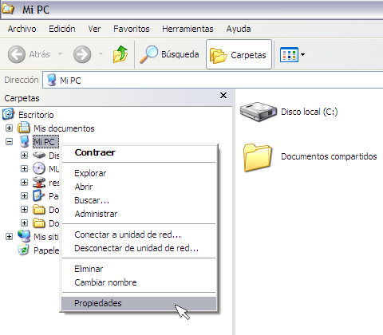Open the Archivo menu
Viewport: 383px width, 335px height.
(x=22, y=29)
